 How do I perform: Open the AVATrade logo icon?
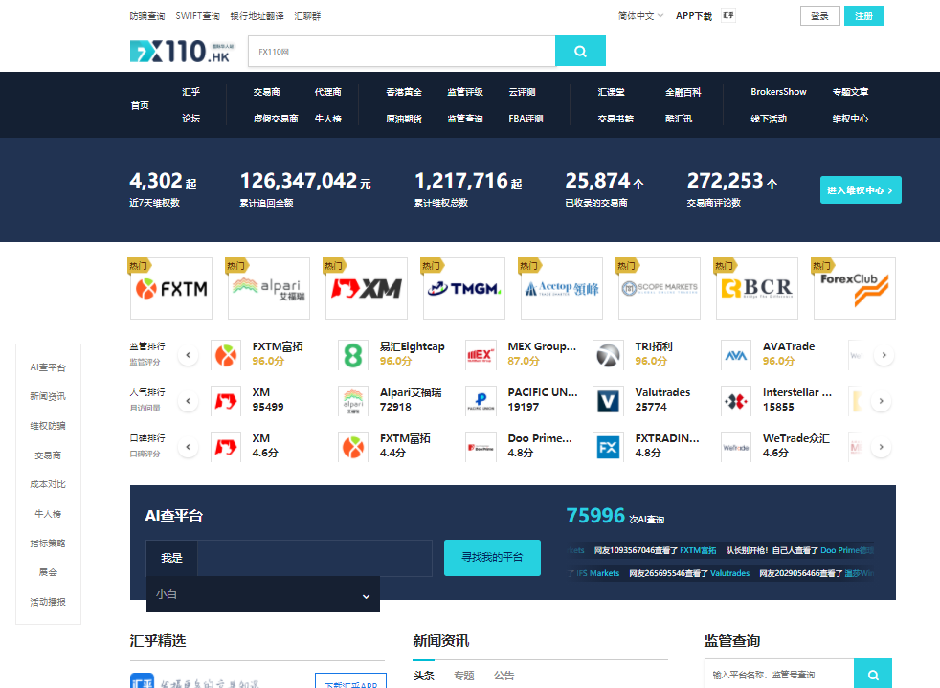click(x=735, y=355)
